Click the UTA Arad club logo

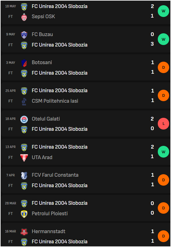(24, 158)
